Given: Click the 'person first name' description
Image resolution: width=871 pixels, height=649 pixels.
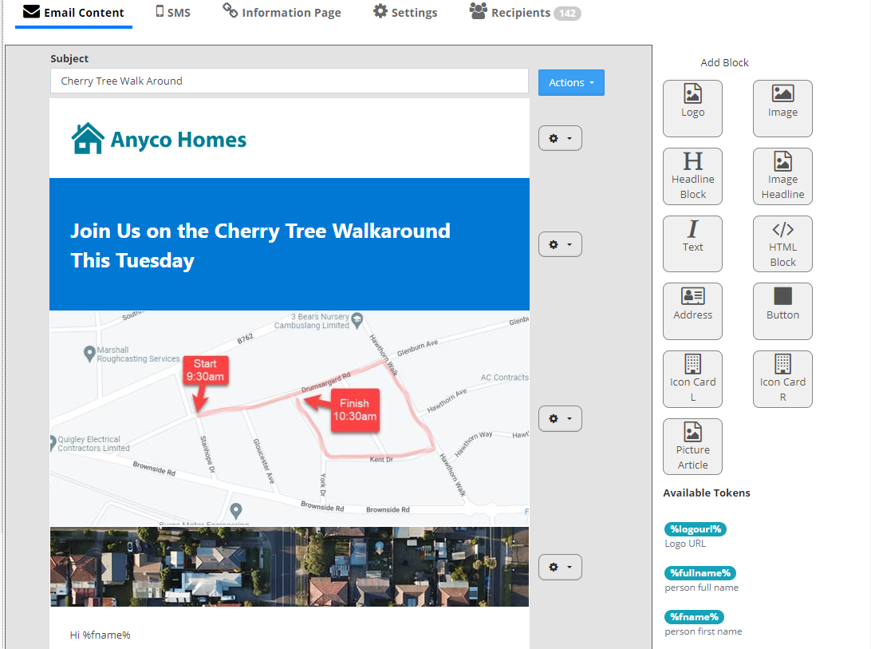Looking at the screenshot, I should pos(703,631).
